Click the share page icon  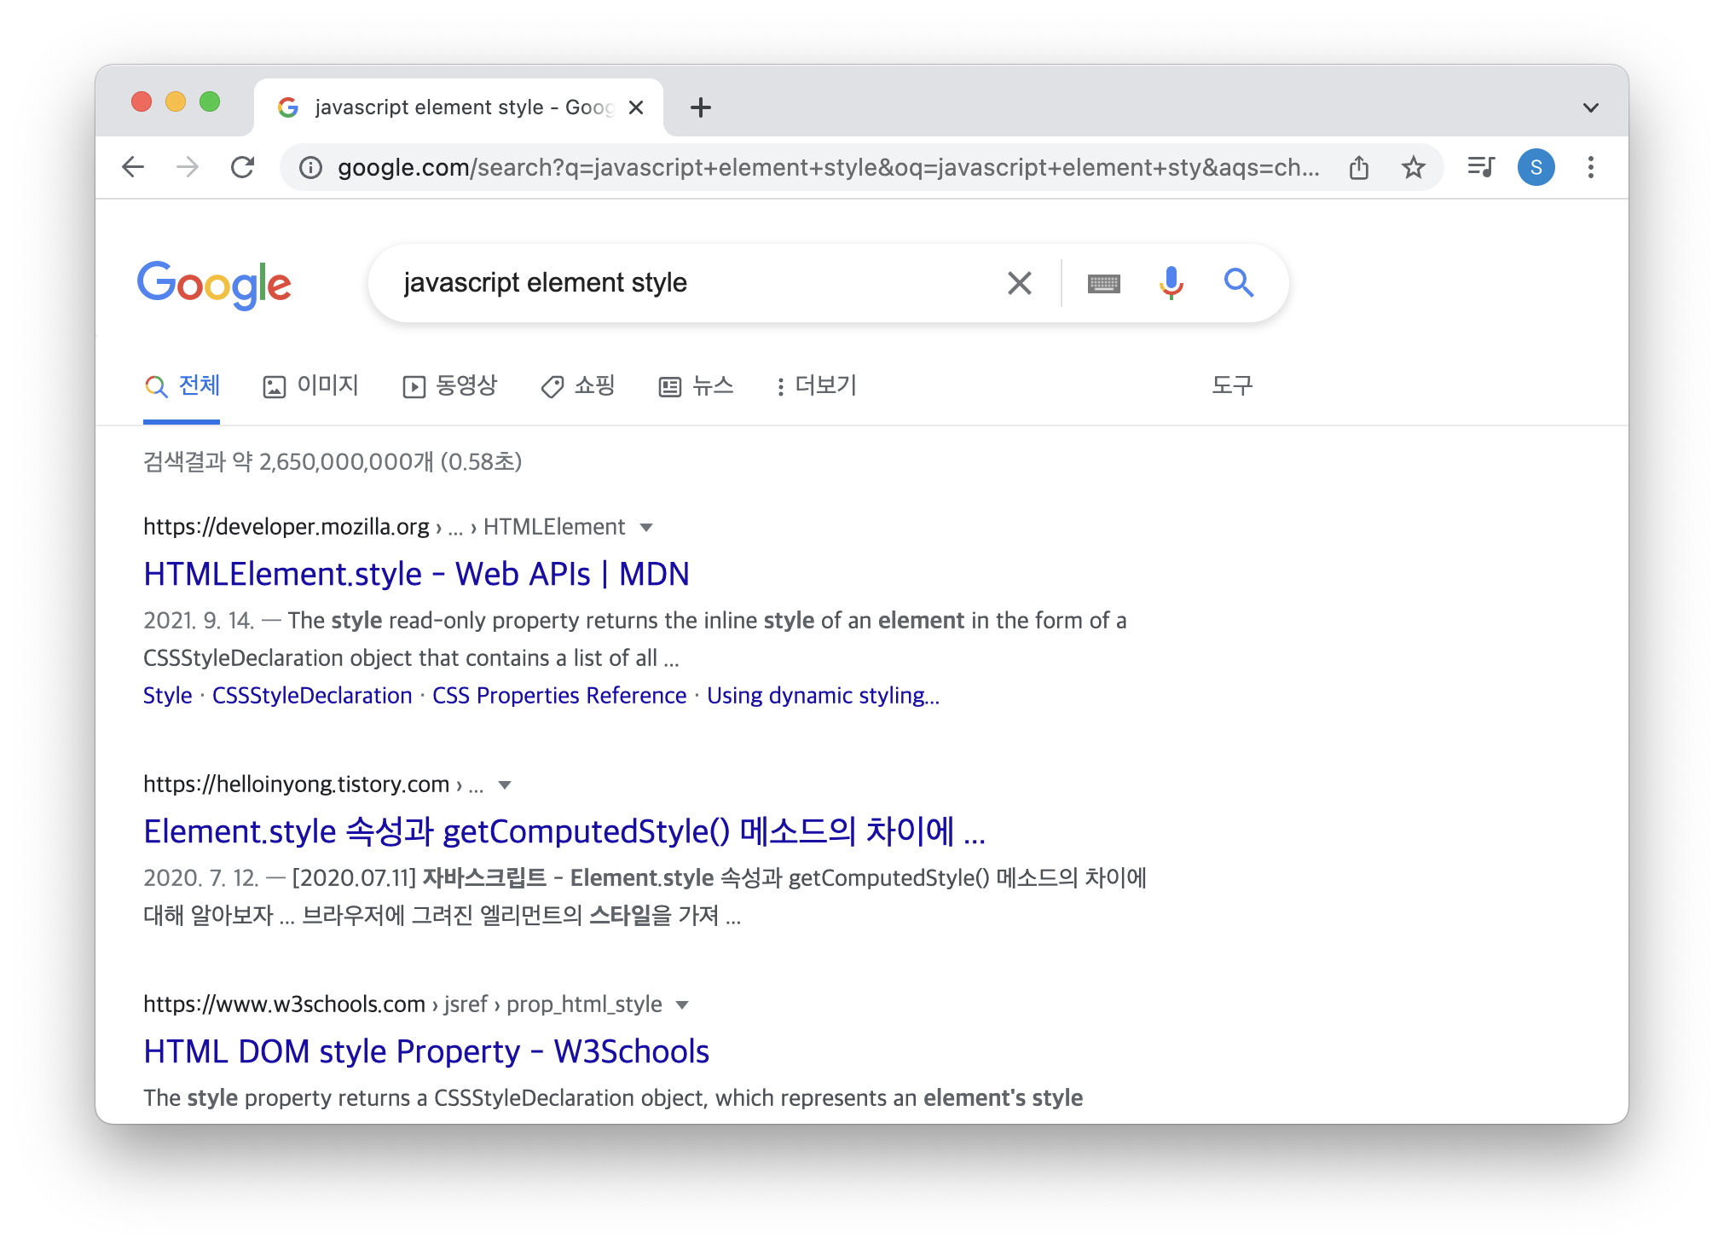[x=1359, y=167]
